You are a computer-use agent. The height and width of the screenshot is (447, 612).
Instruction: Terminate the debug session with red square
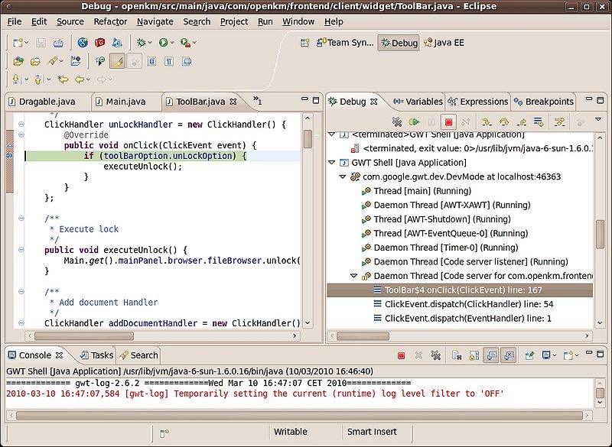tap(448, 122)
